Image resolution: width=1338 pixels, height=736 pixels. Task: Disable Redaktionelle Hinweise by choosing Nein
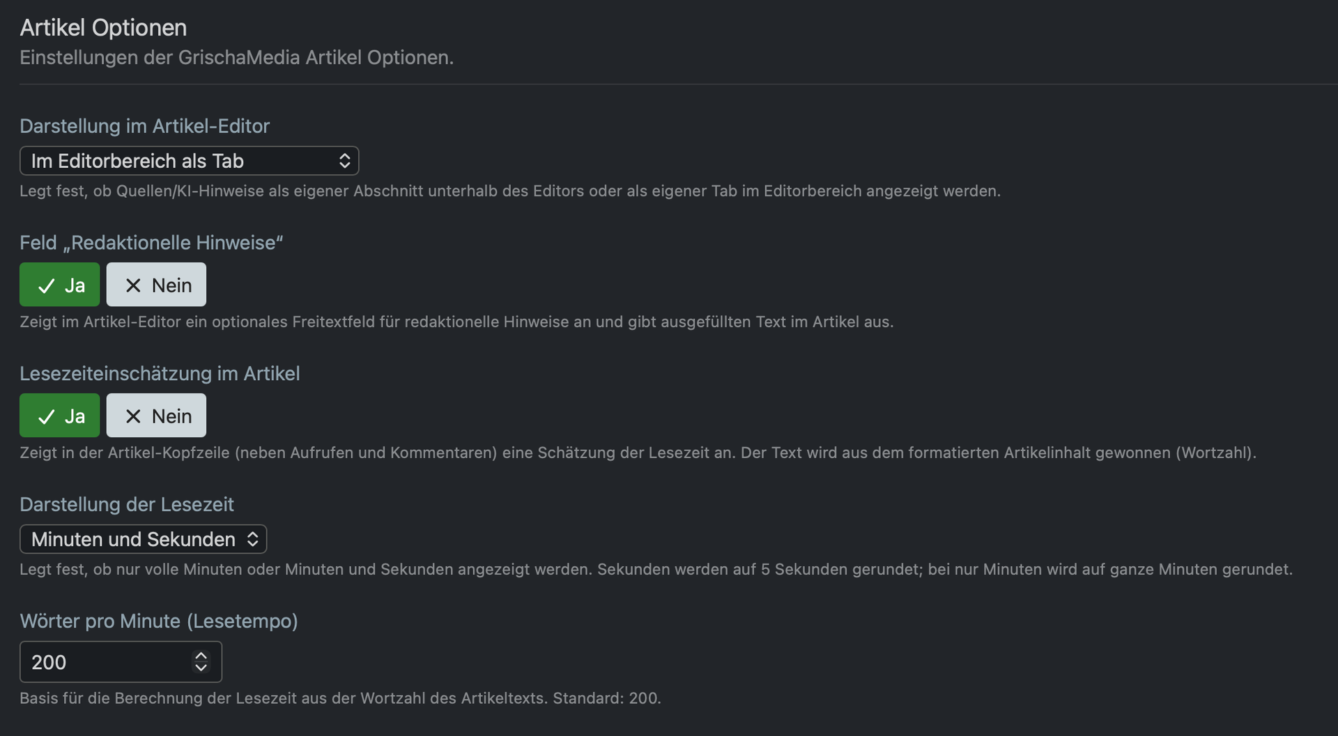156,284
